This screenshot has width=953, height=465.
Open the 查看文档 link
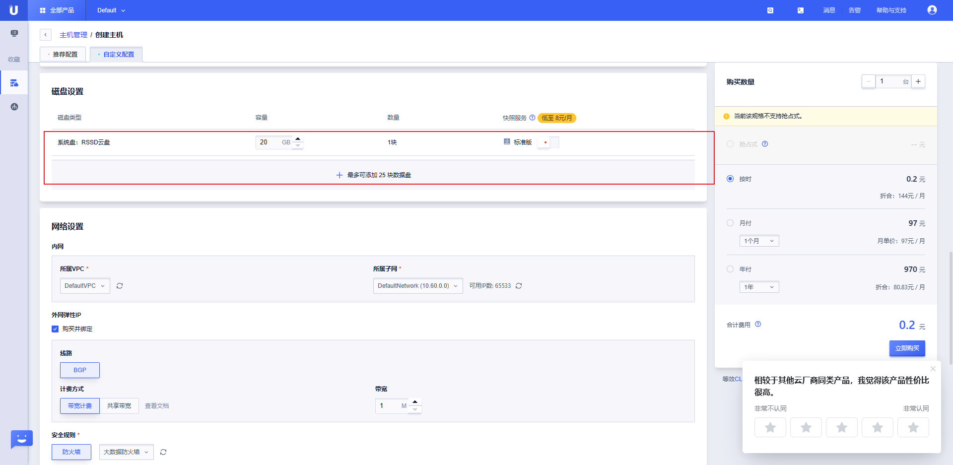click(x=157, y=406)
